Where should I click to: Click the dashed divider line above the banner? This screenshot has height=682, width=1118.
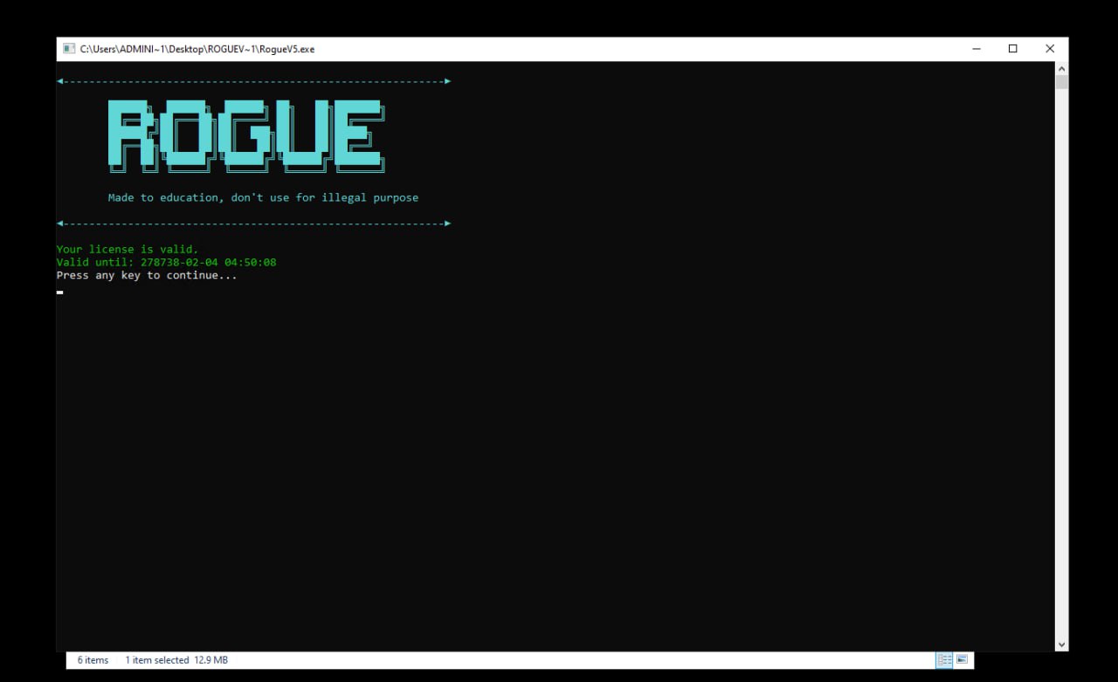[x=253, y=81]
